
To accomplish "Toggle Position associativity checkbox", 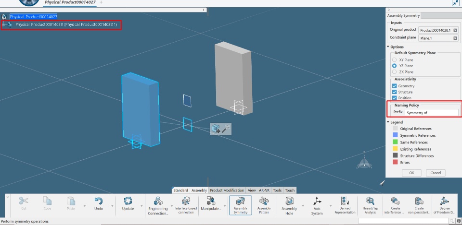I will [x=395, y=98].
